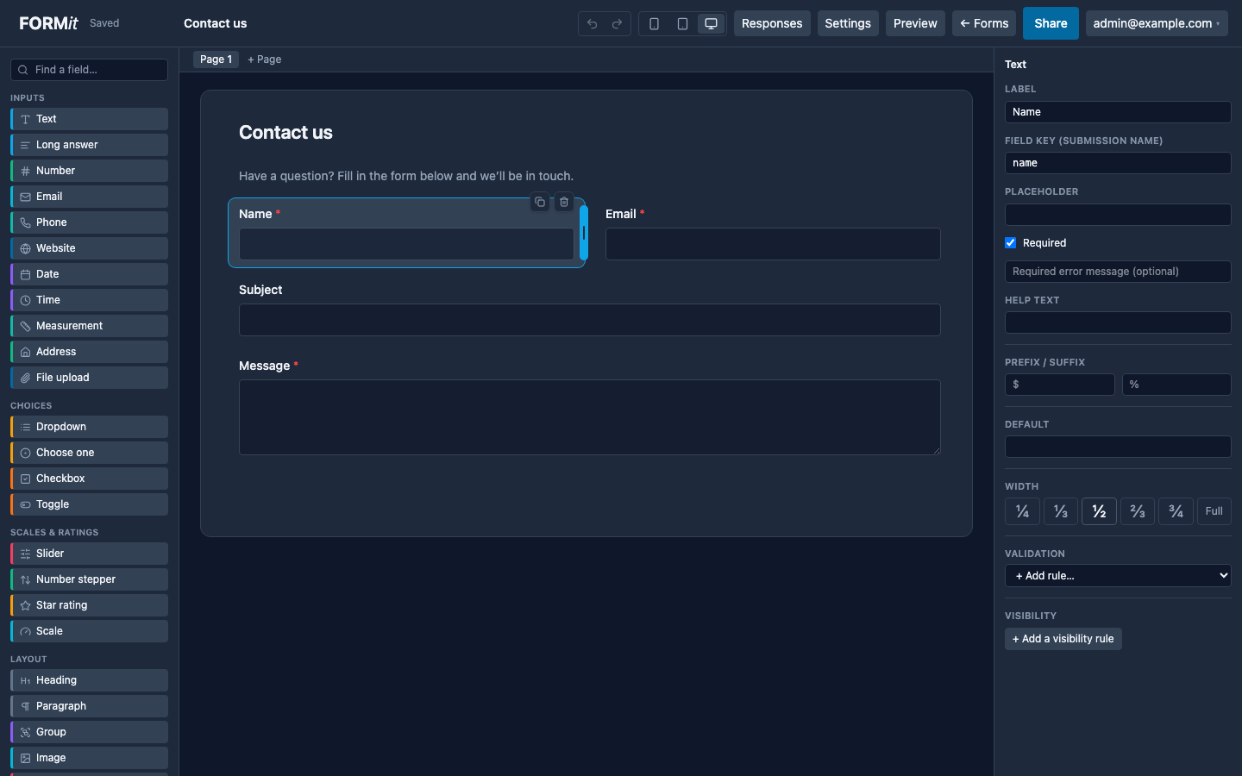This screenshot has height=776, width=1242.
Task: Click the suffix input showing %
Action: (1176, 385)
